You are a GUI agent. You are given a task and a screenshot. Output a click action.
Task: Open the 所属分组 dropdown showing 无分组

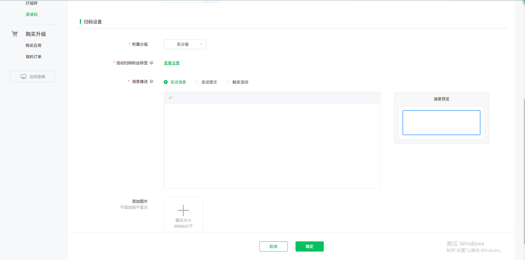pyautogui.click(x=185, y=44)
